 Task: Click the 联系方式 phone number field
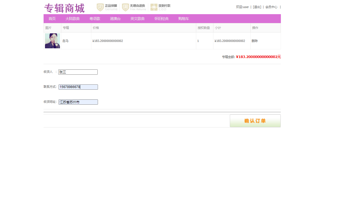(78, 87)
